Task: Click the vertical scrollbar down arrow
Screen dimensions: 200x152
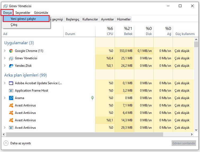Action: [196, 130]
